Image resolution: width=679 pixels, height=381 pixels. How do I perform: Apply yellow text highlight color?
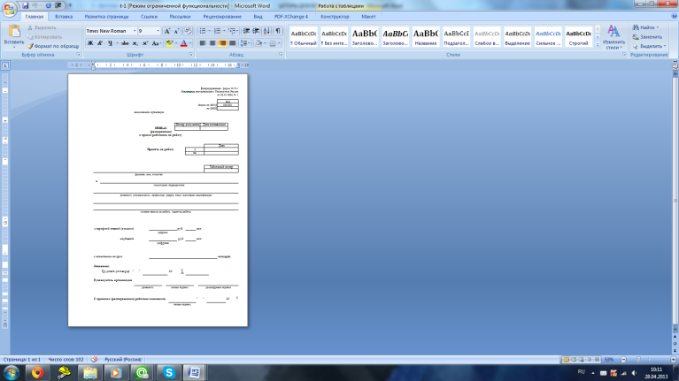(x=169, y=43)
